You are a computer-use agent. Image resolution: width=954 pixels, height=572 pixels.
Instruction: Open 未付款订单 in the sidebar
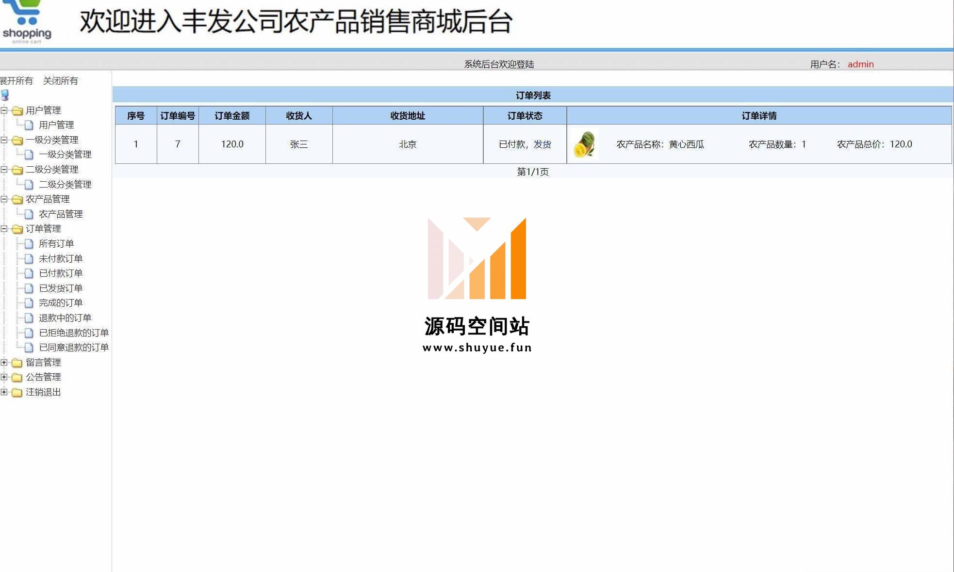click(x=61, y=259)
